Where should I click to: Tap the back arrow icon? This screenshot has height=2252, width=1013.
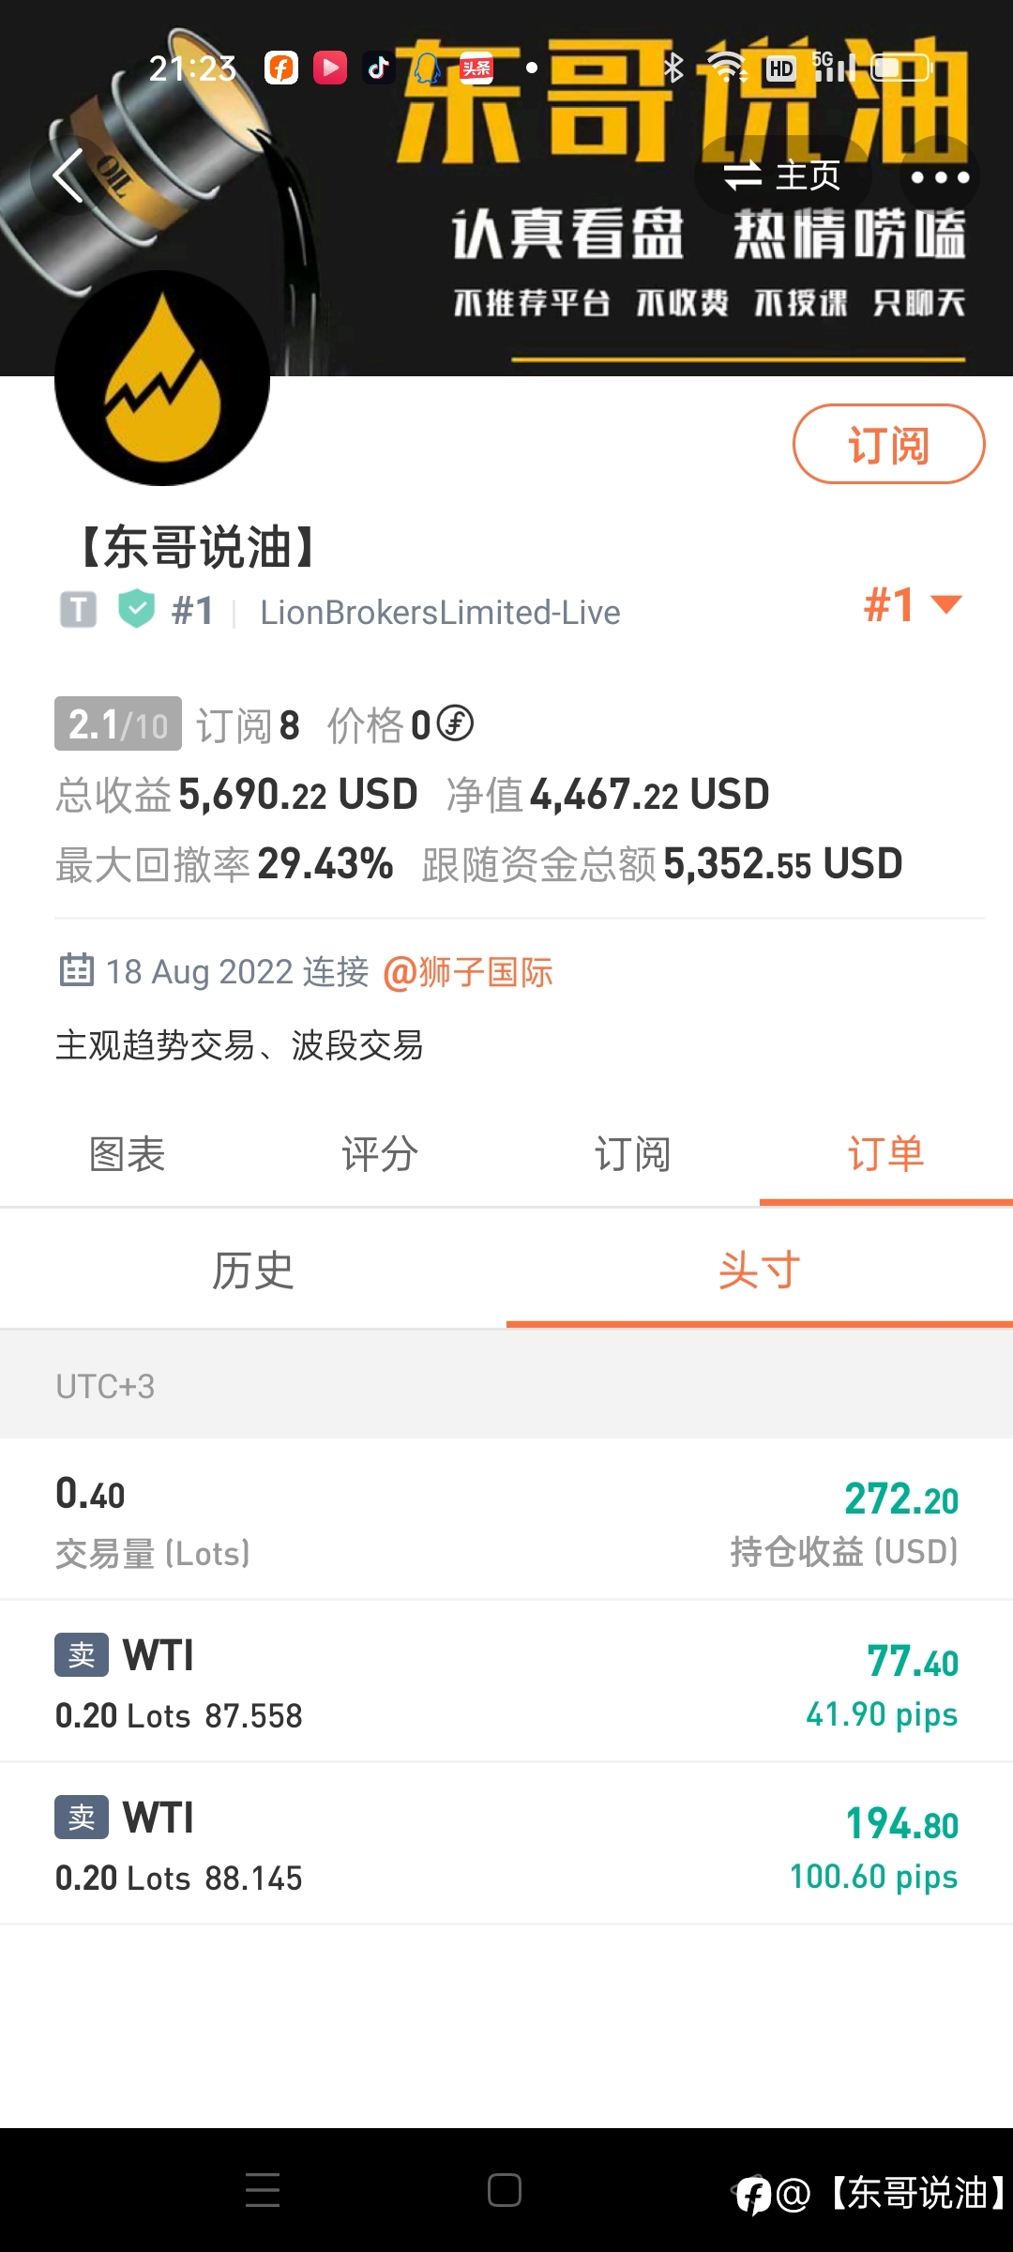[x=68, y=175]
